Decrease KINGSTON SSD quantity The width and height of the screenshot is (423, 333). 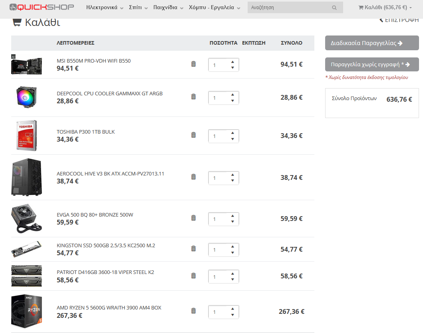click(232, 252)
